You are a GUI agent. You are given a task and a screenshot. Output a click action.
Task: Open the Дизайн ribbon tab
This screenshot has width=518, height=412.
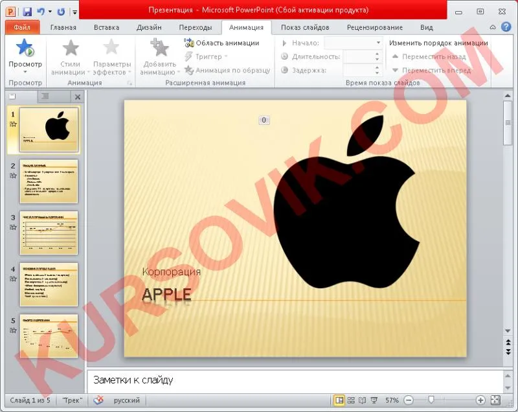click(149, 27)
